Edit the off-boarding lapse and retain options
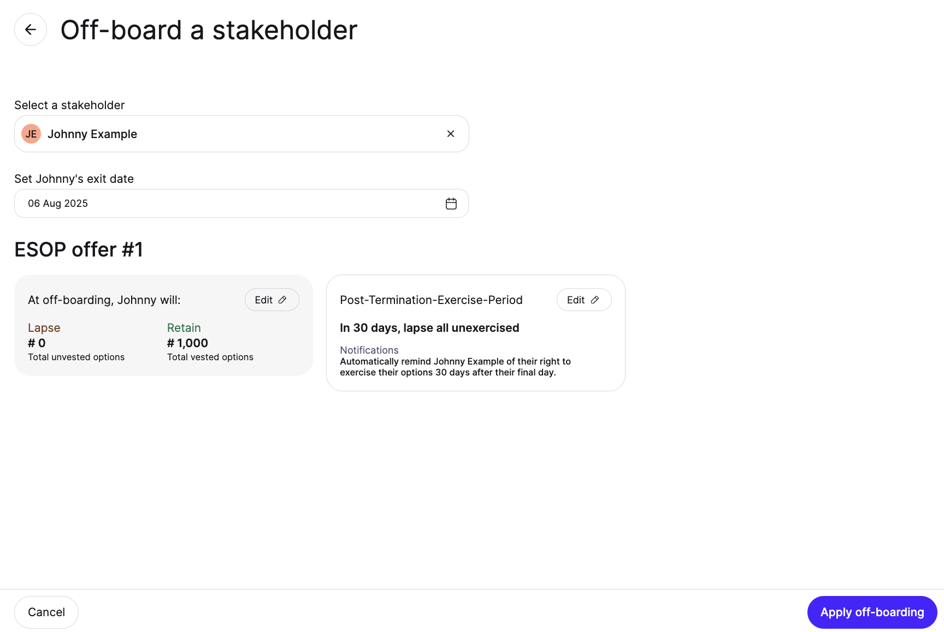This screenshot has height=632, width=944. pos(272,300)
